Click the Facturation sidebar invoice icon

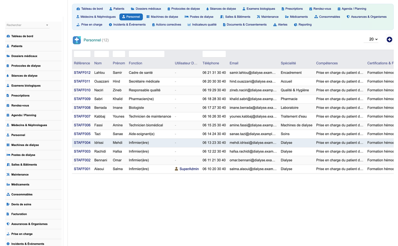(x=8, y=214)
